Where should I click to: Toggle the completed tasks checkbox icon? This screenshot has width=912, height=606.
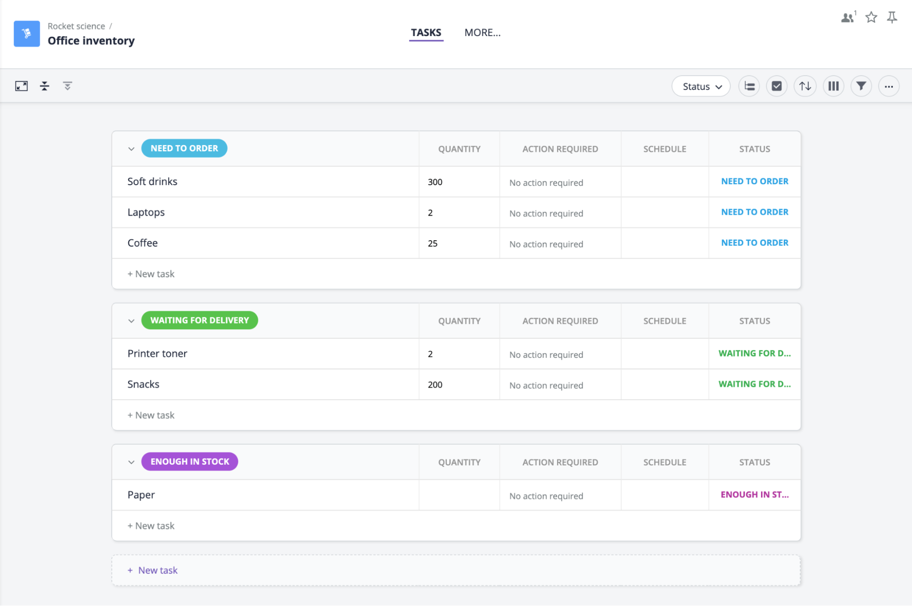click(x=777, y=86)
